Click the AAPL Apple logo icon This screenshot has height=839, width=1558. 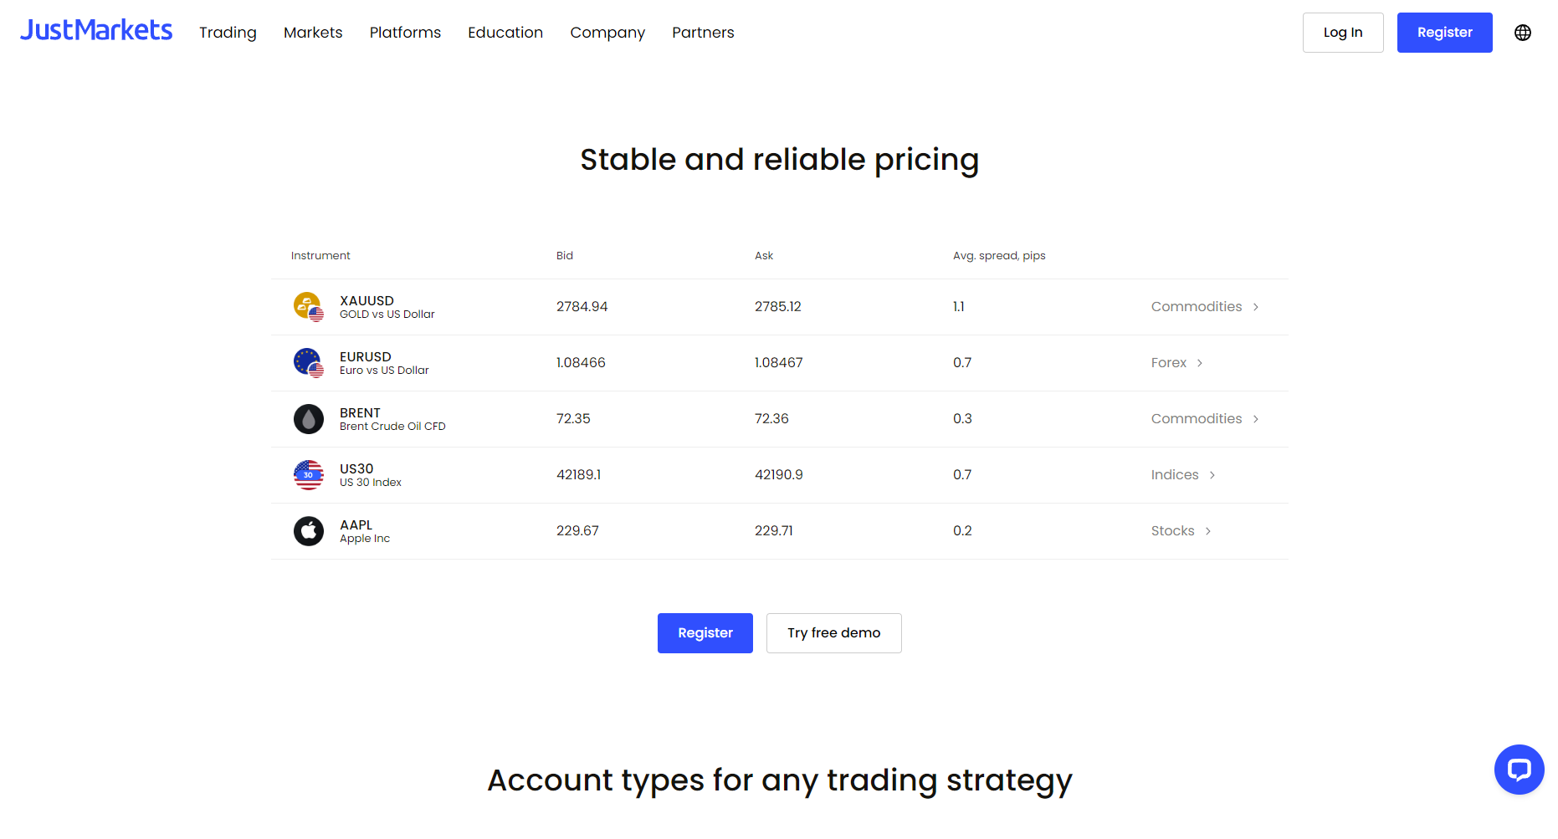(x=309, y=531)
